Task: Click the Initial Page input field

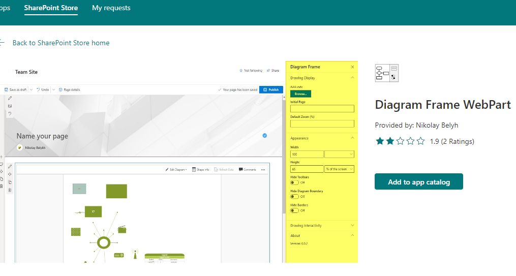Action: [322, 109]
